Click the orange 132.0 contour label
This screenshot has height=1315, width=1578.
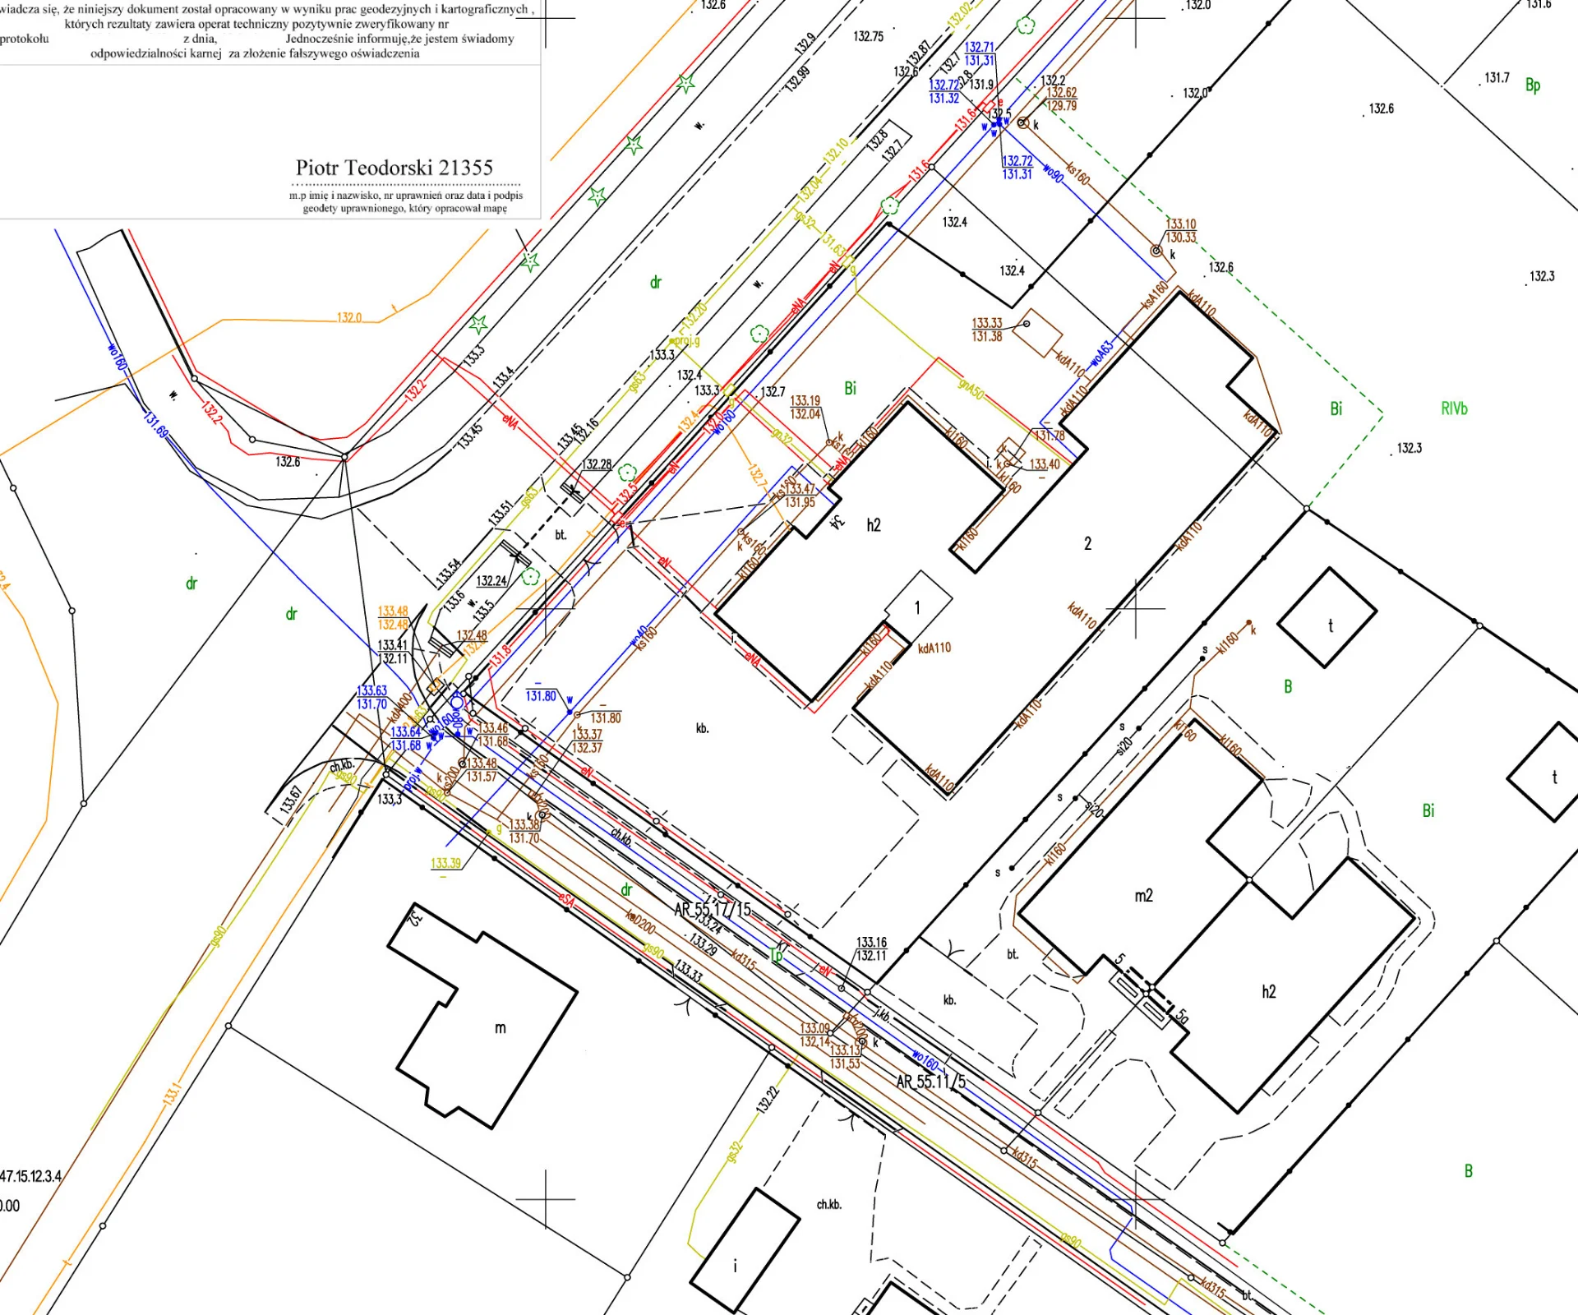(348, 317)
